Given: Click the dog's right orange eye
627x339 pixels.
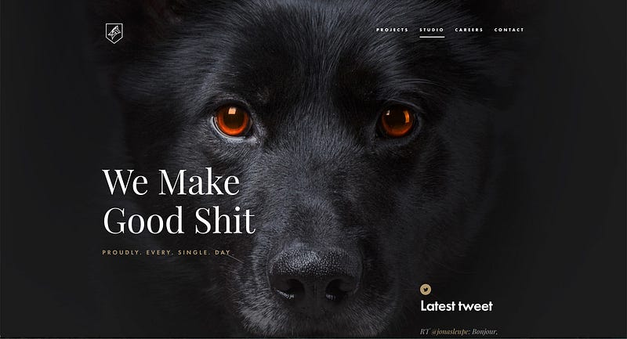Looking at the screenshot, I should [x=397, y=121].
